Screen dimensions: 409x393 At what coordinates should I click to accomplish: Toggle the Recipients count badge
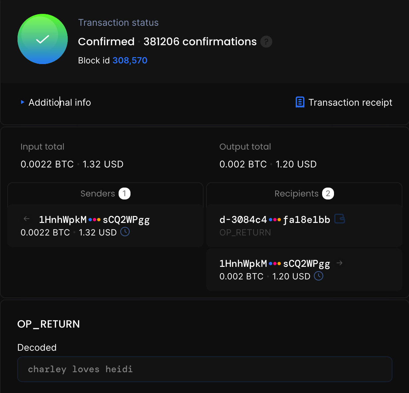point(328,194)
